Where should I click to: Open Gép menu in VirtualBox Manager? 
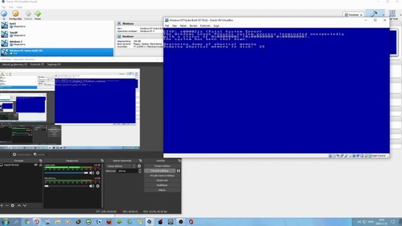point(11,7)
